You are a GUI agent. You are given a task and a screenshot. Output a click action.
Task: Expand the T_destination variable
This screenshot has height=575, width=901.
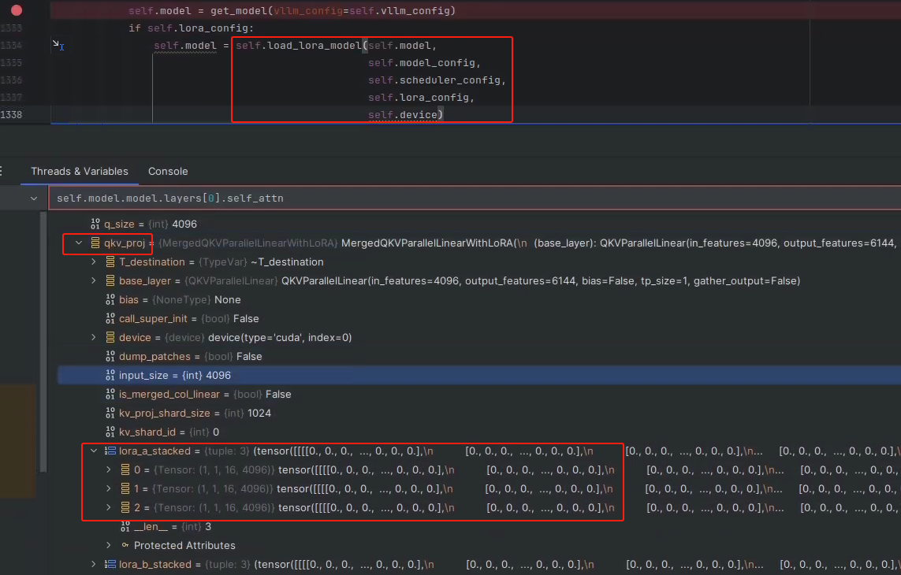click(x=94, y=262)
